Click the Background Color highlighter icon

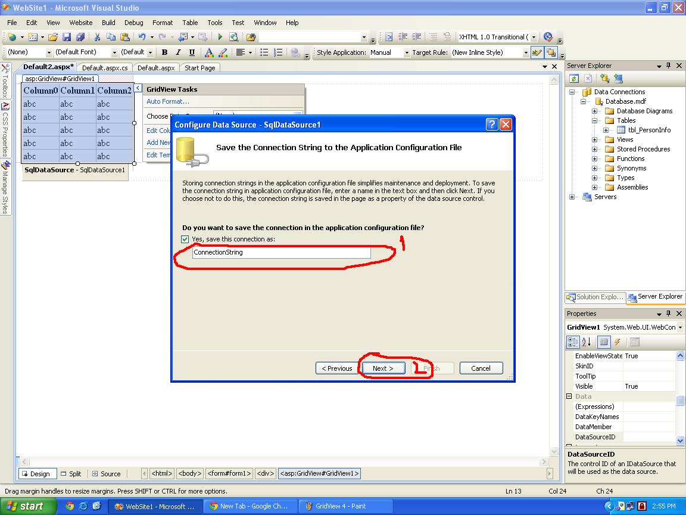click(x=223, y=52)
